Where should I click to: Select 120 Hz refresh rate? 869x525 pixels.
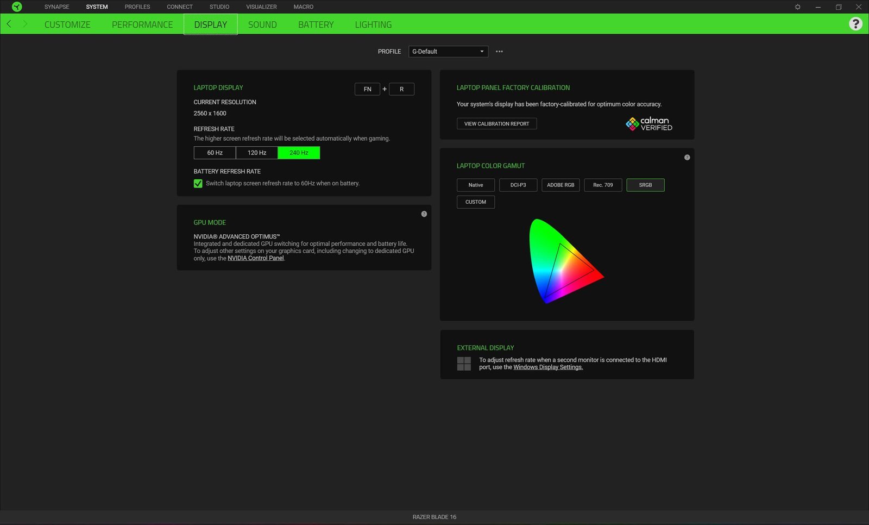pos(257,153)
